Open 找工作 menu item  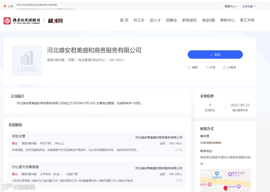click(139, 20)
